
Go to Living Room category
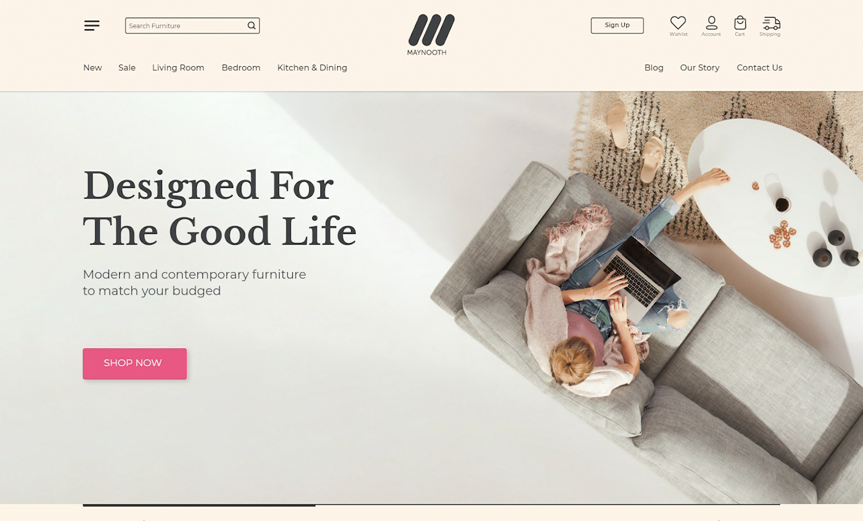click(178, 68)
